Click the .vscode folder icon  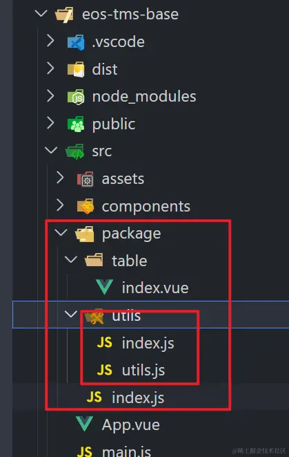pyautogui.click(x=76, y=42)
